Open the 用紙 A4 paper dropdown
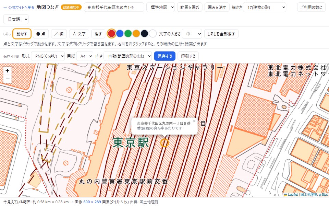Viewport: 329px width, 206px height. tap(85, 56)
